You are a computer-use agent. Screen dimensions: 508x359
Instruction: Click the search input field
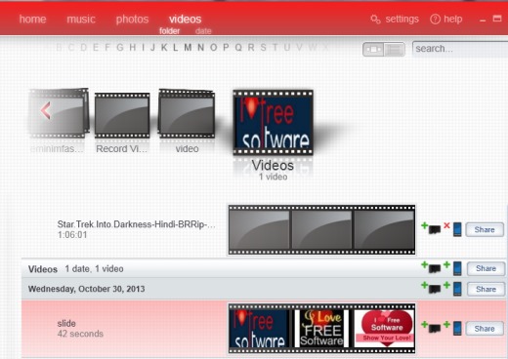[x=460, y=49]
